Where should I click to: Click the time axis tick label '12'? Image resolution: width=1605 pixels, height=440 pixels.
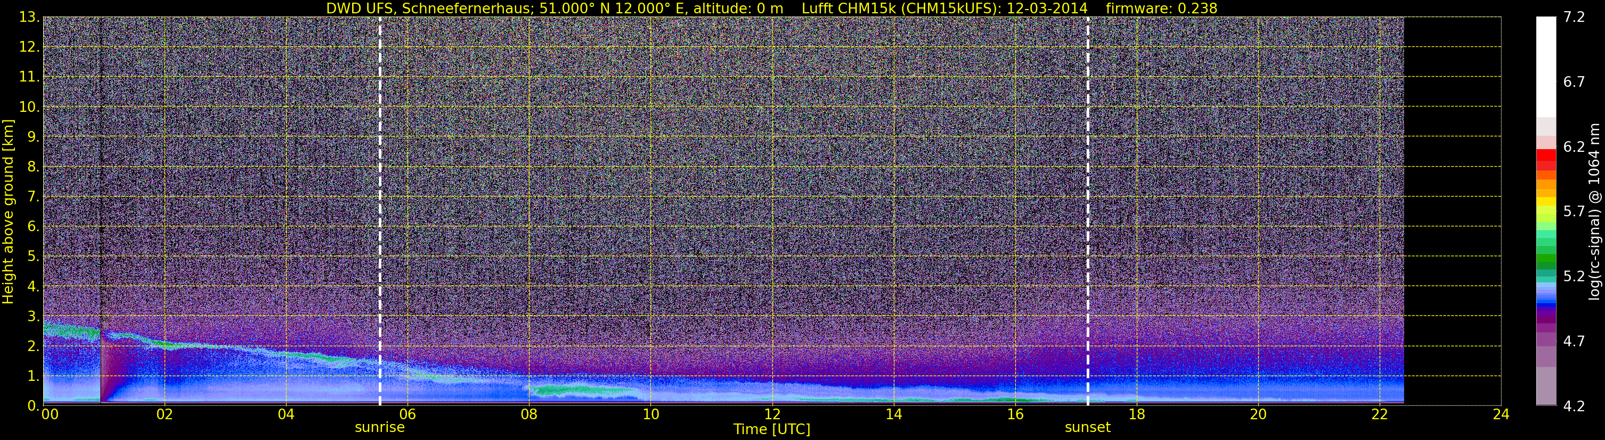(x=771, y=414)
